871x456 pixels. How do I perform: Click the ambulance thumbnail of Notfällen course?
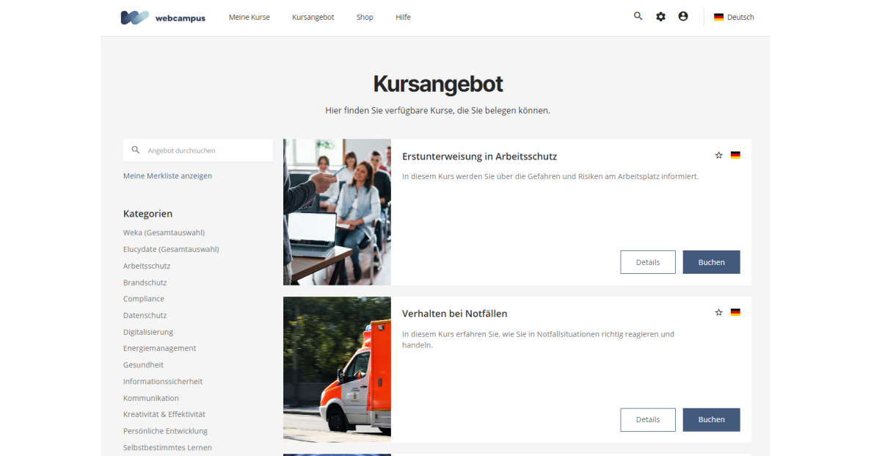click(x=338, y=370)
